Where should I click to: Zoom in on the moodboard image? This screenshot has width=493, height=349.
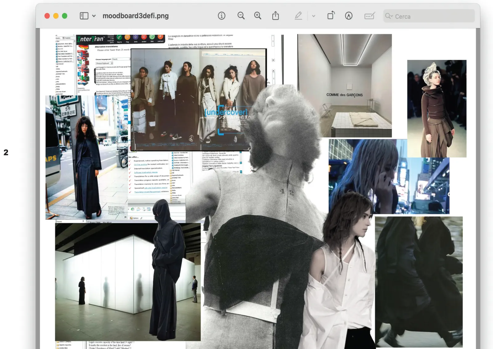tap(258, 16)
